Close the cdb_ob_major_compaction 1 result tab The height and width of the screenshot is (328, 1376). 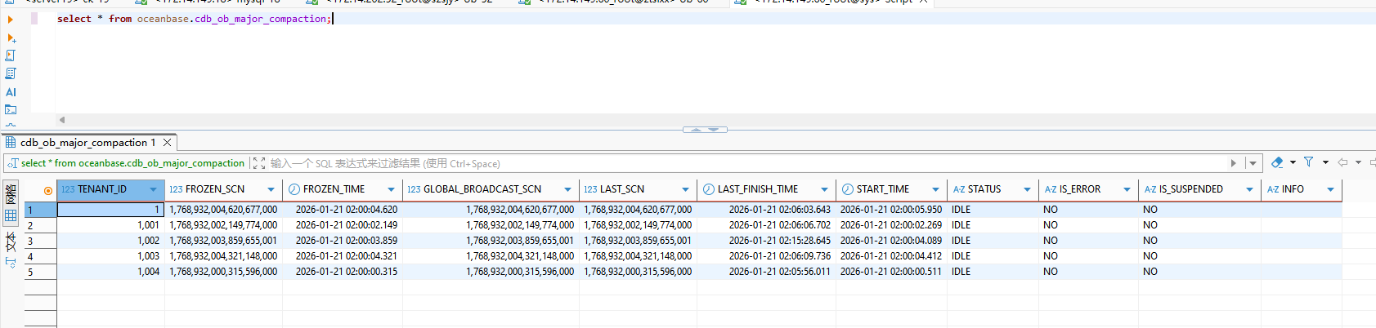tap(167, 142)
